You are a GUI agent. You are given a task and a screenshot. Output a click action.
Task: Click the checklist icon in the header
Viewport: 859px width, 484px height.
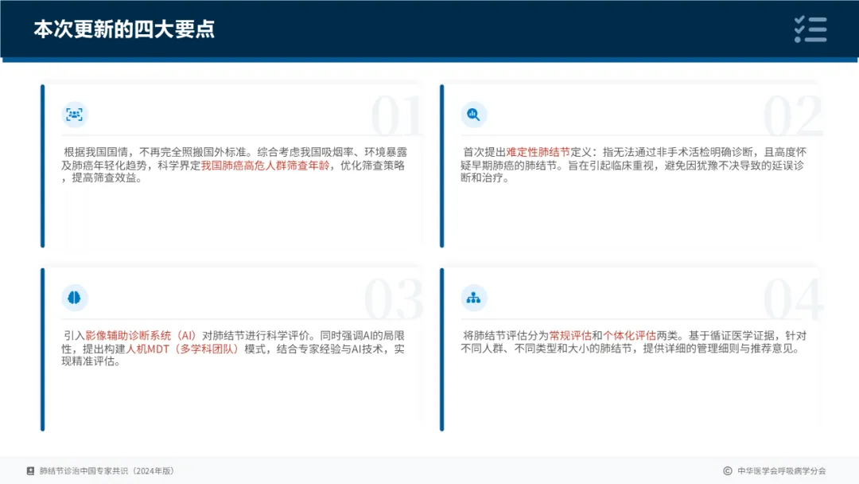pos(810,29)
